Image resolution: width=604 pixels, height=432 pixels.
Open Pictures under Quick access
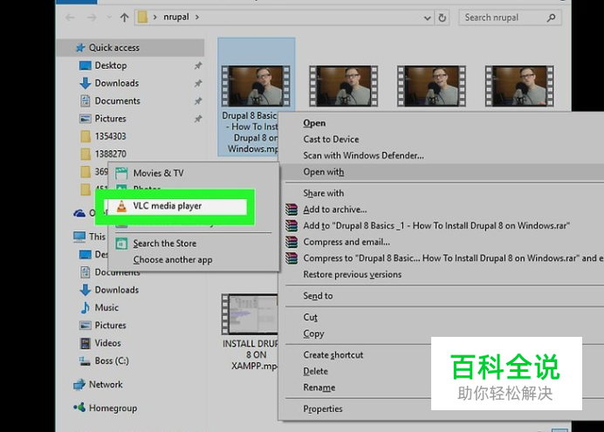pos(110,119)
